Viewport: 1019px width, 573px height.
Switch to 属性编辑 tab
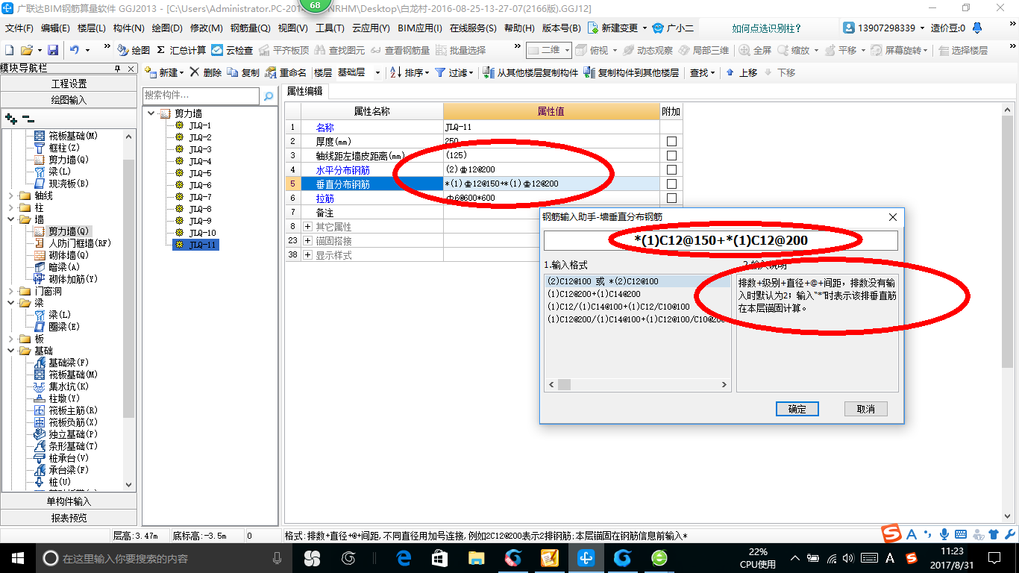click(x=305, y=90)
